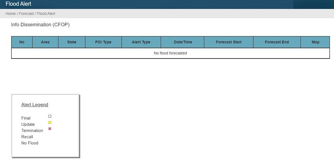Click the State column header
The image size is (334, 165).
72,42
